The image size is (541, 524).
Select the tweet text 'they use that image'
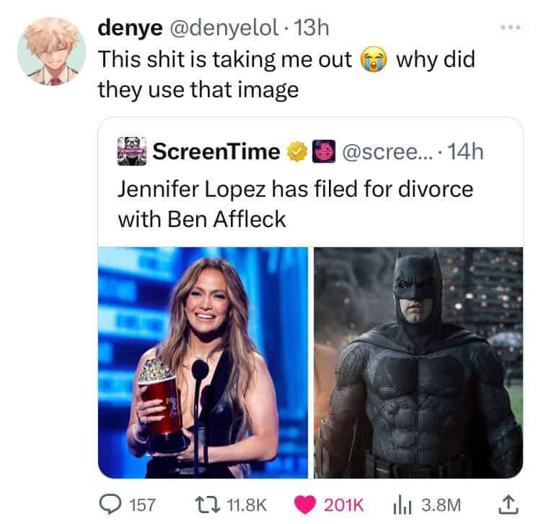(x=198, y=89)
